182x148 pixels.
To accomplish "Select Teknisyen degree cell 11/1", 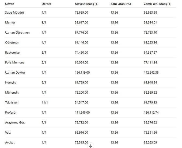I will [x=45, y=102].
